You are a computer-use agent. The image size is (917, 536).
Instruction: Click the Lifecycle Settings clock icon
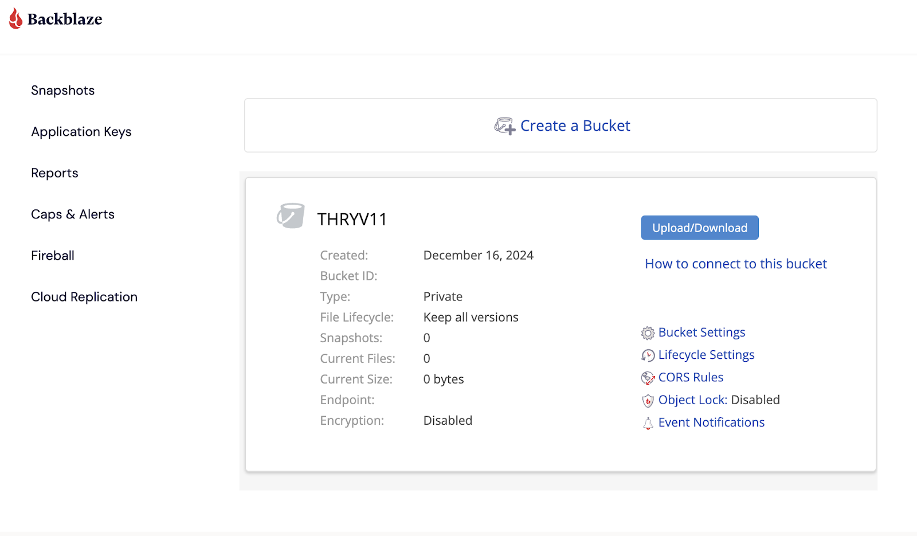coord(648,355)
